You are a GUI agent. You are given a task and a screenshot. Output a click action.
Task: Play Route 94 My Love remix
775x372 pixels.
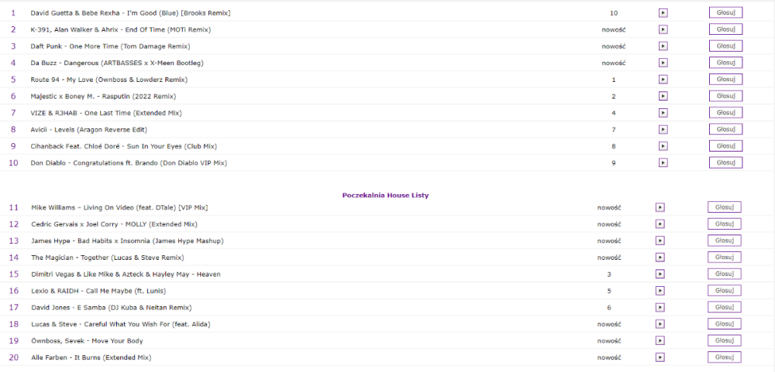point(663,80)
